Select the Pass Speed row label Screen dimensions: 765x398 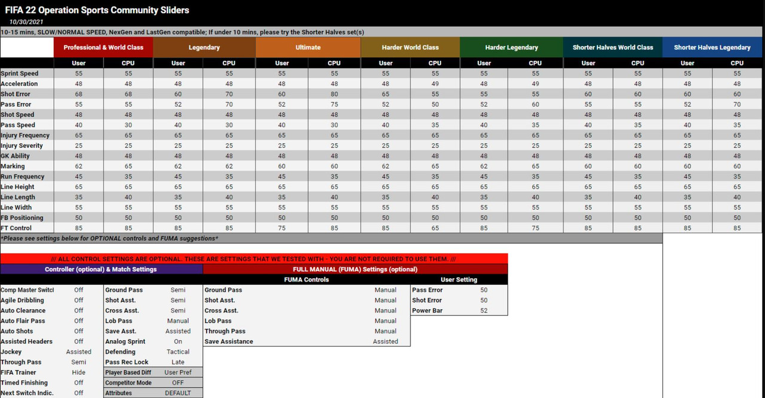(x=18, y=125)
